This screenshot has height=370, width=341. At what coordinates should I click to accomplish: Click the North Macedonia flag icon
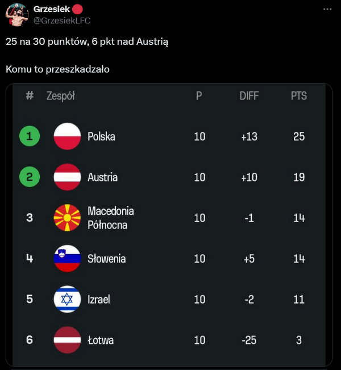tap(67, 218)
